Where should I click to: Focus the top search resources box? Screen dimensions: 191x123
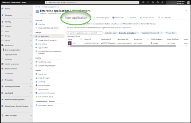point(92,2)
